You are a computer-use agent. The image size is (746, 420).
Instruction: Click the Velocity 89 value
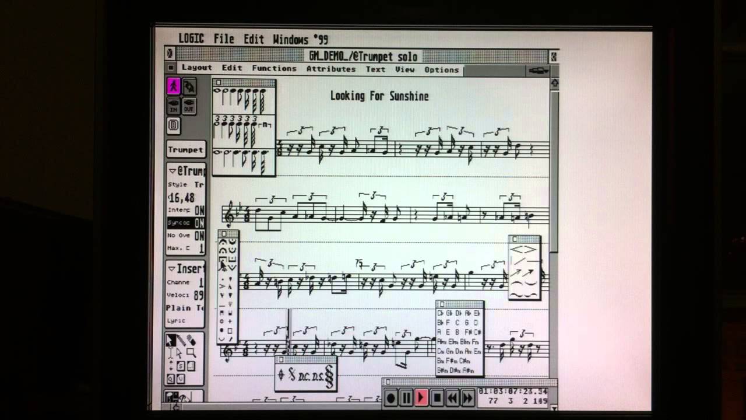point(198,296)
